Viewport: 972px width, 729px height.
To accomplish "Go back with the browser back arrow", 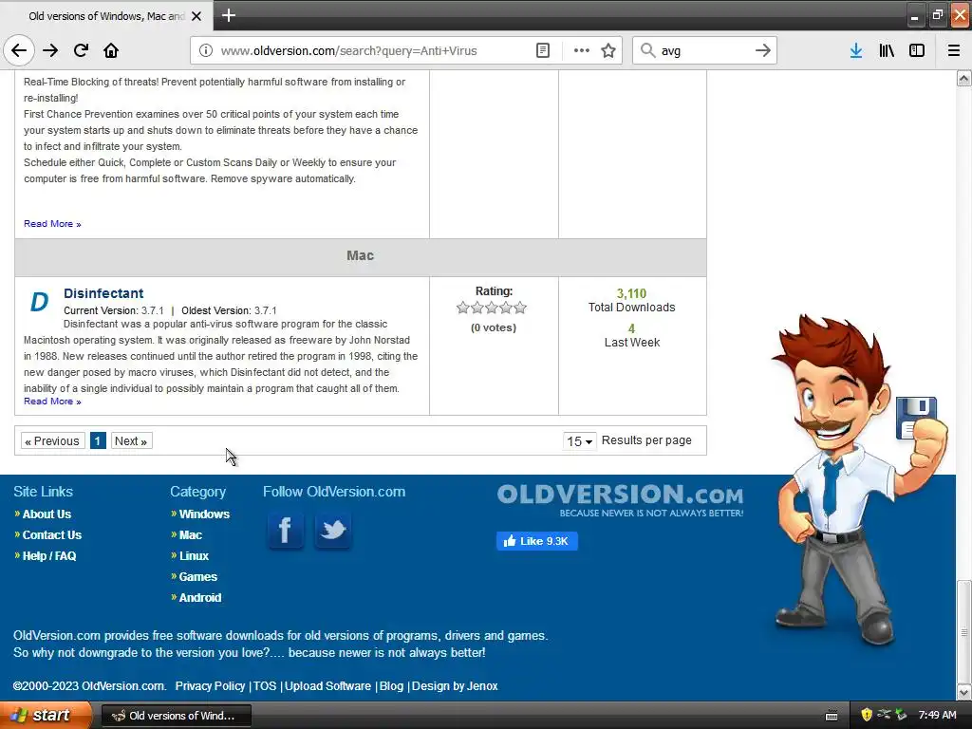I will point(19,51).
